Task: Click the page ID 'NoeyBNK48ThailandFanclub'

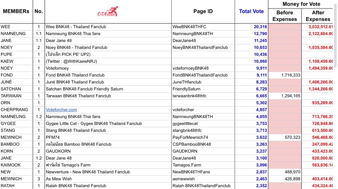Action: coord(200,47)
